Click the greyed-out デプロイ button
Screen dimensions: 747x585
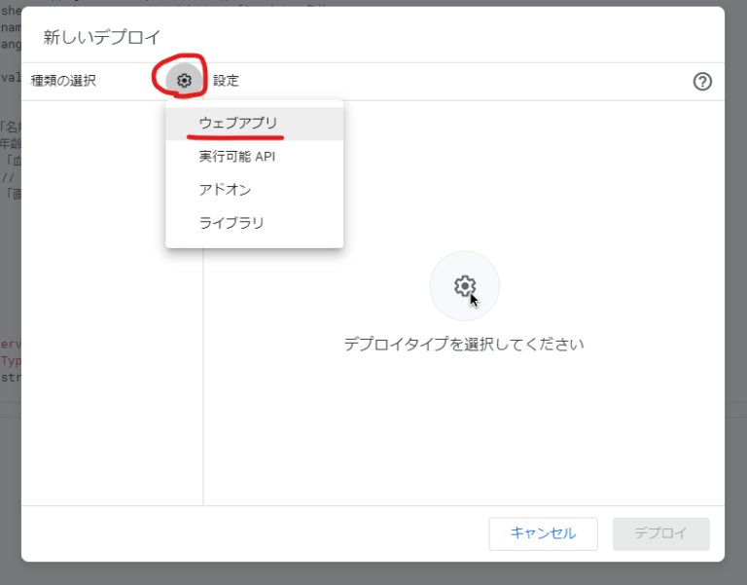click(x=660, y=533)
